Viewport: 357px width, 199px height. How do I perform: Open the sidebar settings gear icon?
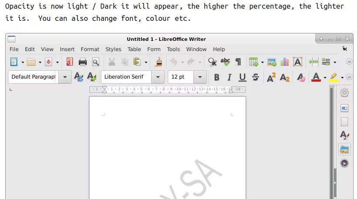pyautogui.click(x=344, y=93)
